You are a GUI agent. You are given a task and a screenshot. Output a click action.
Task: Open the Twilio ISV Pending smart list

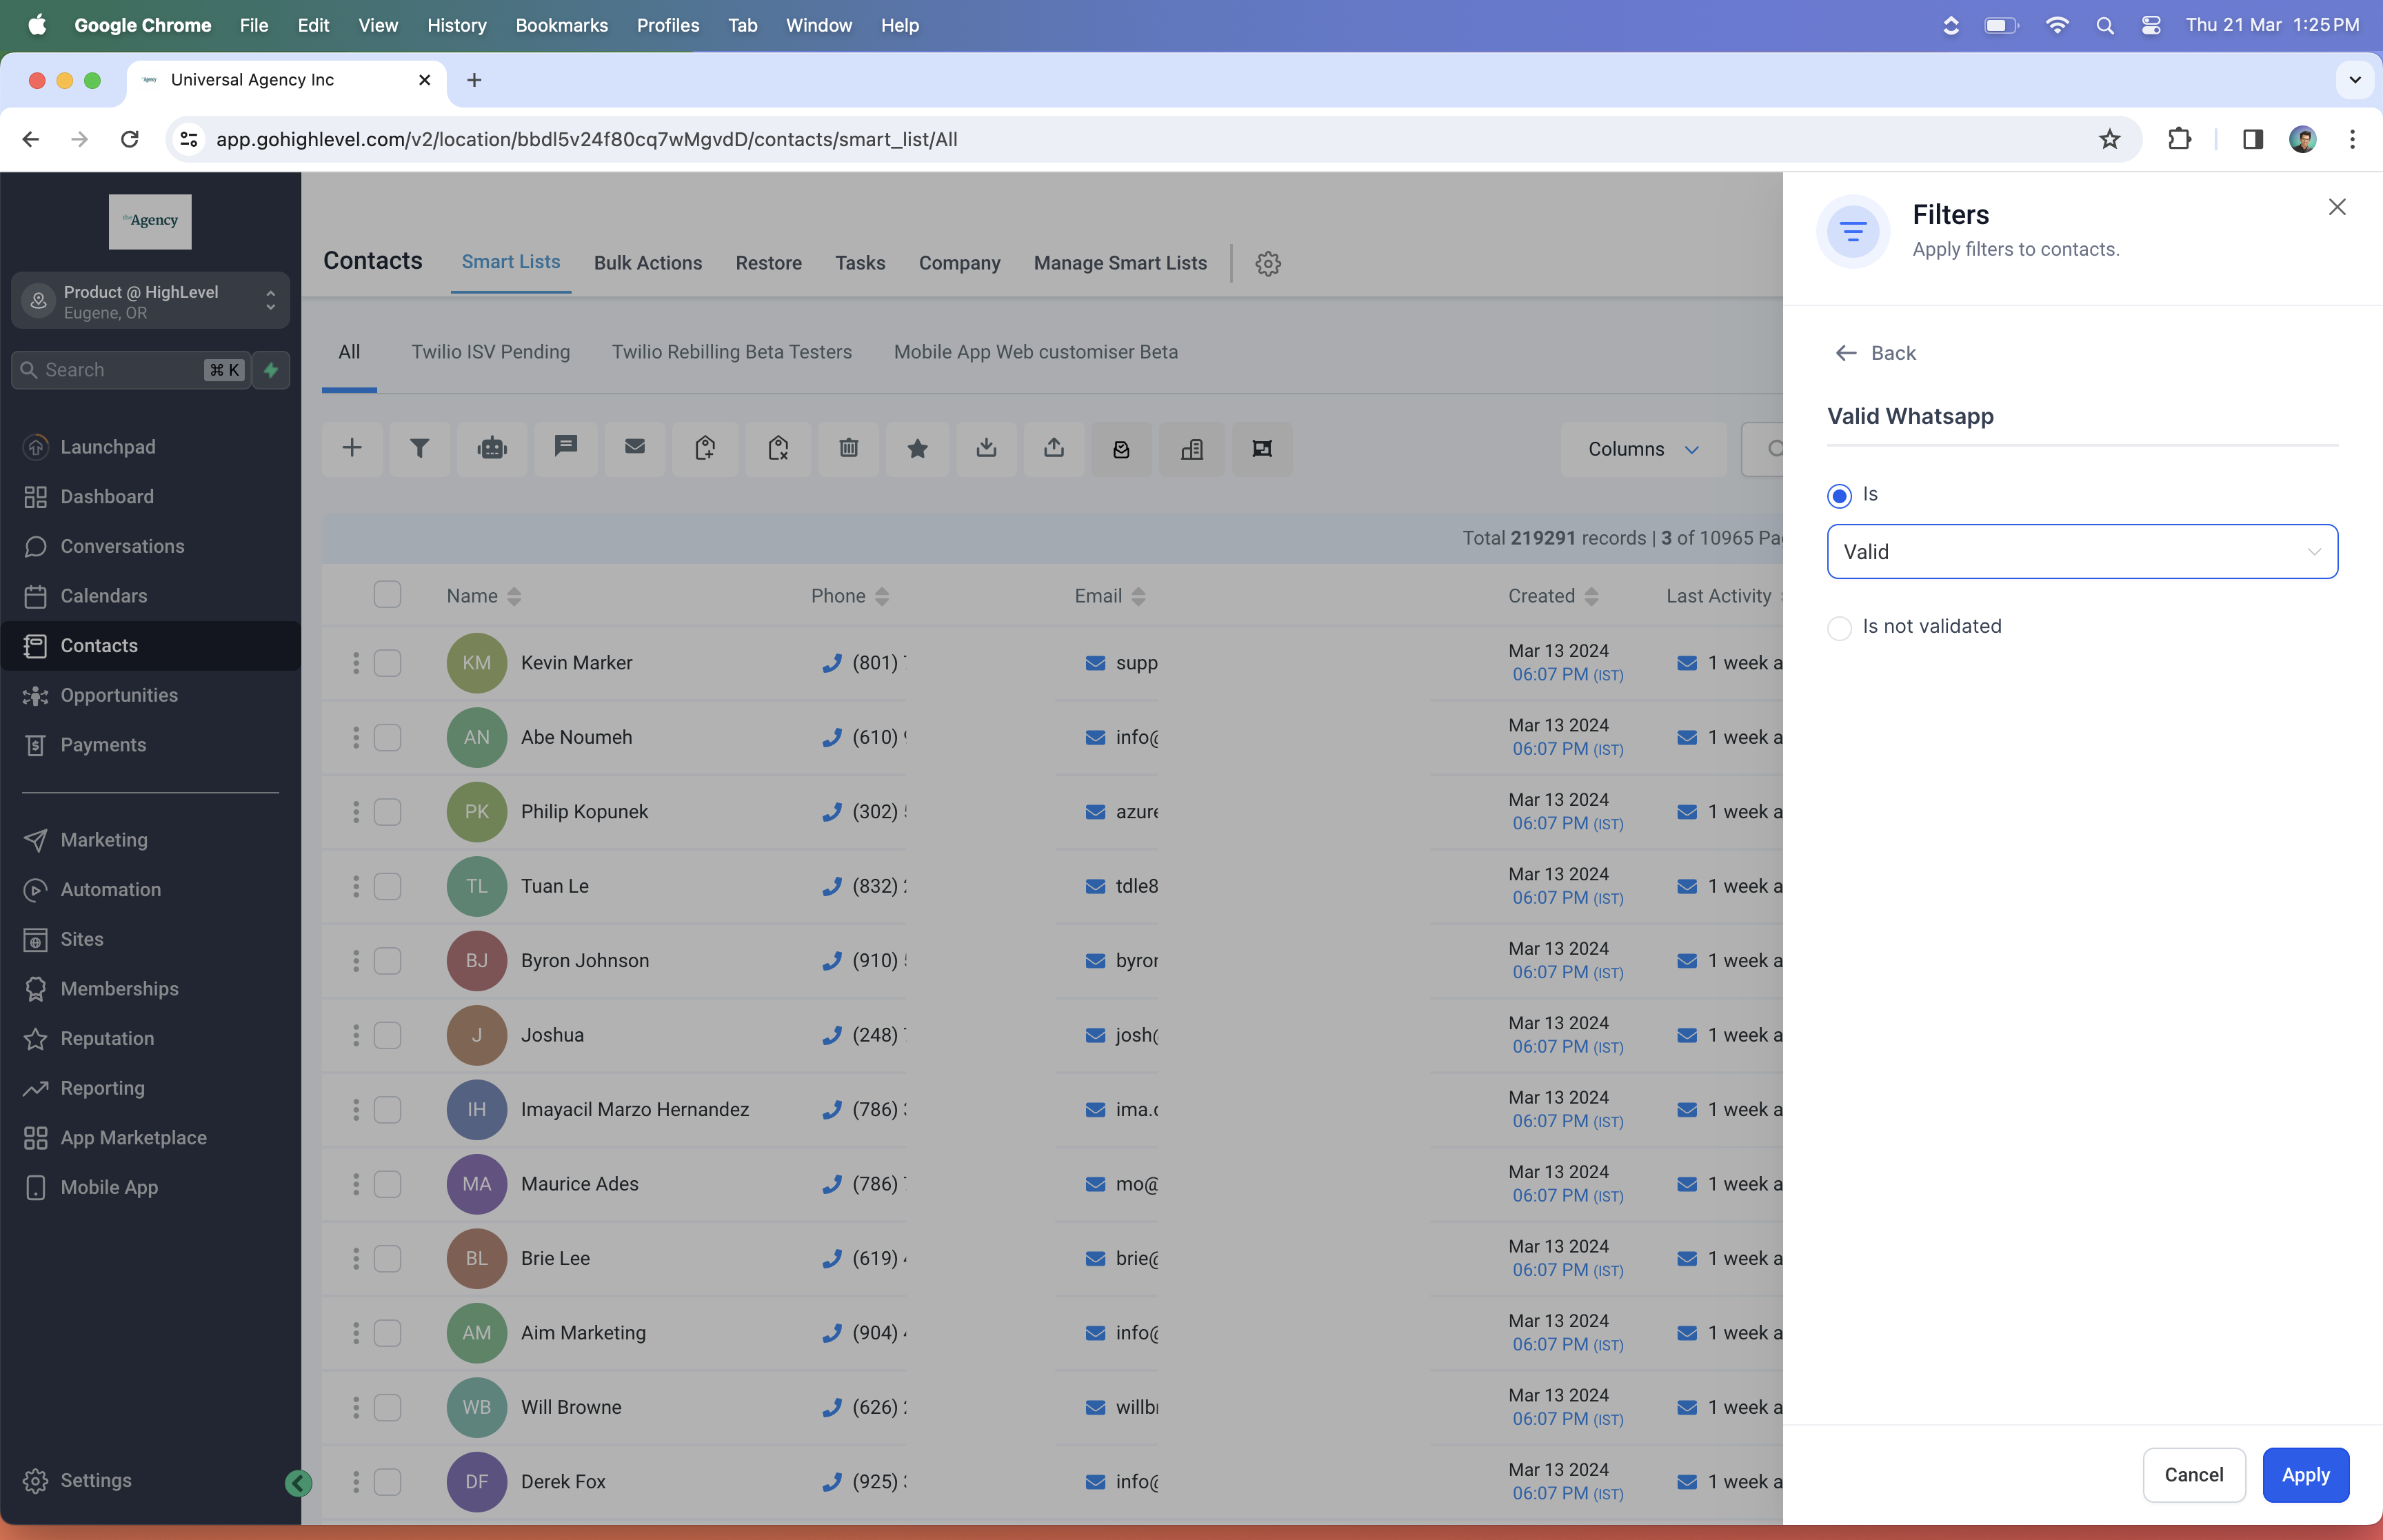pos(490,352)
